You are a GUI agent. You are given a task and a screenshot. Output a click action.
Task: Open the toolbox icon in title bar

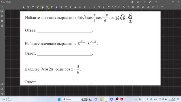pos(132,2)
